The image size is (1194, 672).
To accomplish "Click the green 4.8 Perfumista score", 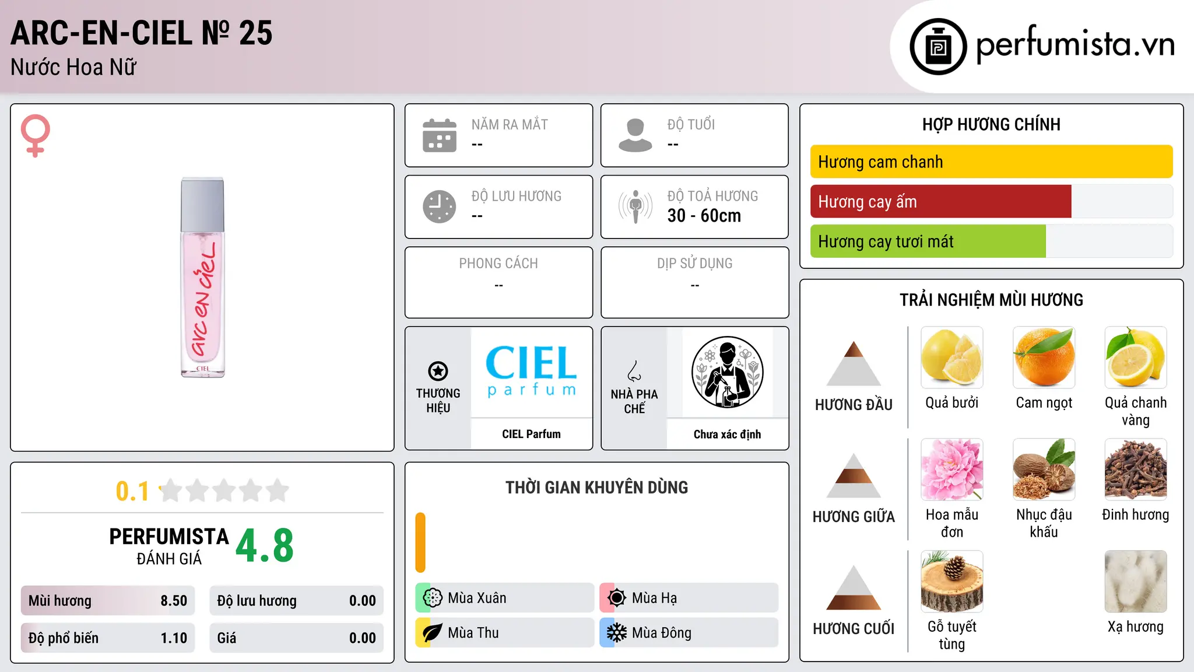I will coord(265,546).
